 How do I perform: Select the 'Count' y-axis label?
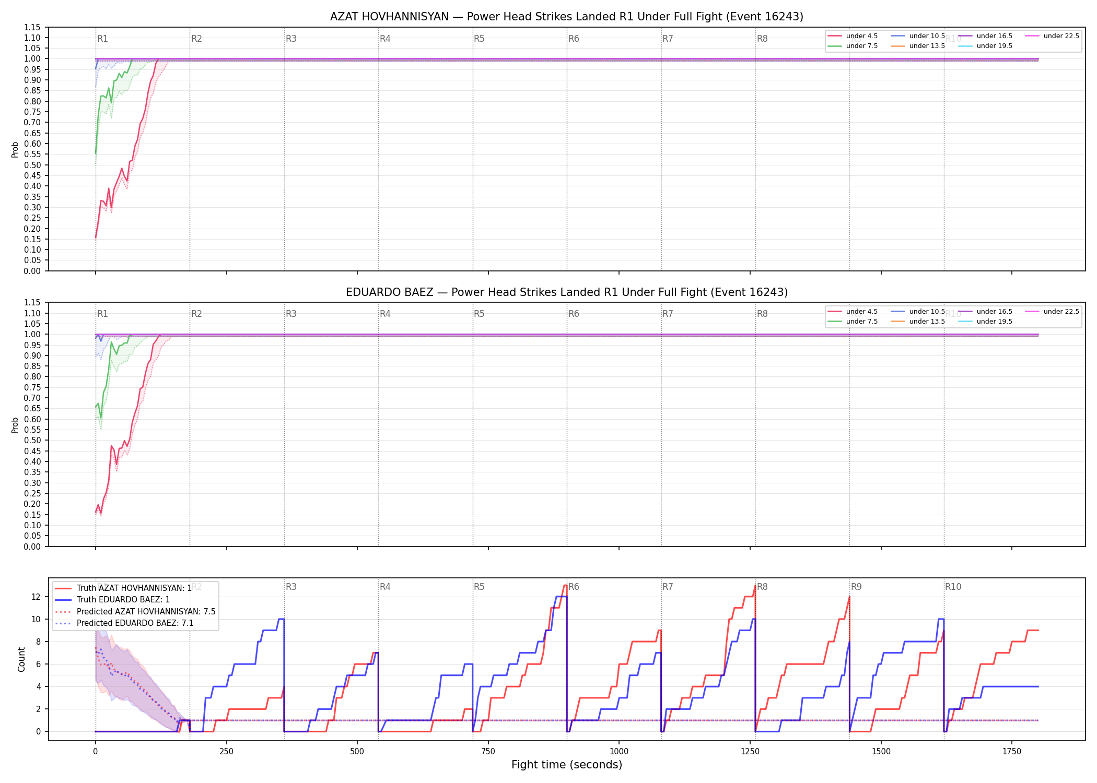click(21, 659)
